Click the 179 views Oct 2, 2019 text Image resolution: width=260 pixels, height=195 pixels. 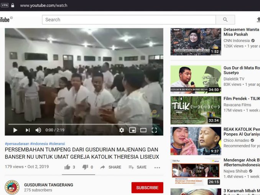(x=27, y=167)
